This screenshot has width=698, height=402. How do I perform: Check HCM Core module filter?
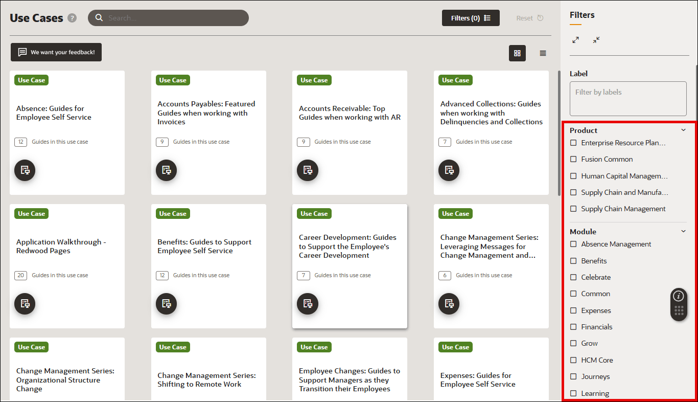(573, 360)
